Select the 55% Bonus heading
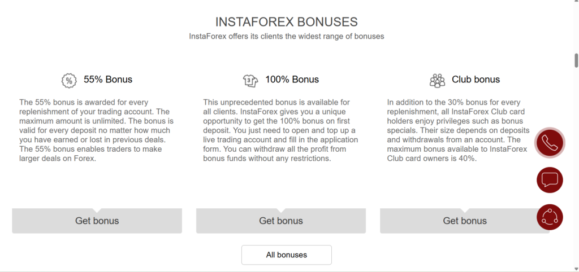579x272 pixels. tap(108, 80)
